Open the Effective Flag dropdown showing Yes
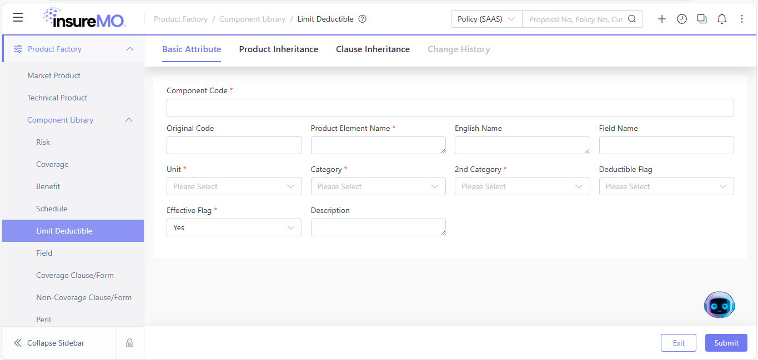 click(x=234, y=227)
